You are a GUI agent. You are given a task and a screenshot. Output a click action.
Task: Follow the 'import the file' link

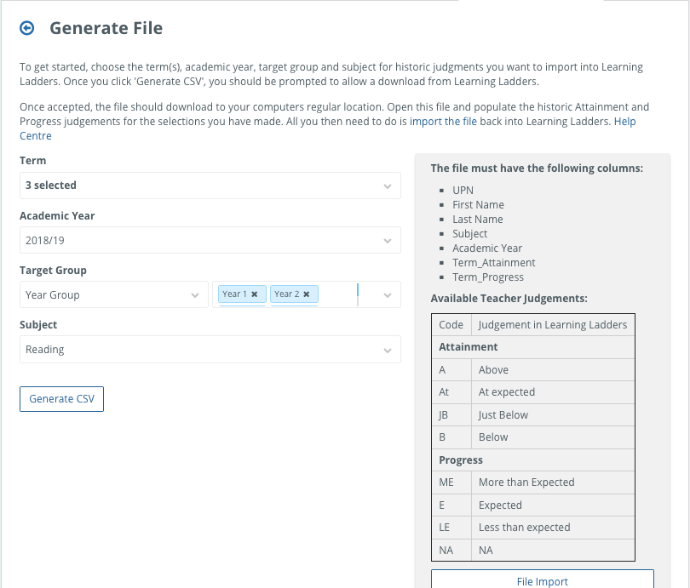click(x=443, y=122)
